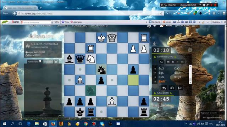Select move 18 Rxf2 in move list
The width and height of the screenshot is (227, 127).
click(x=161, y=77)
